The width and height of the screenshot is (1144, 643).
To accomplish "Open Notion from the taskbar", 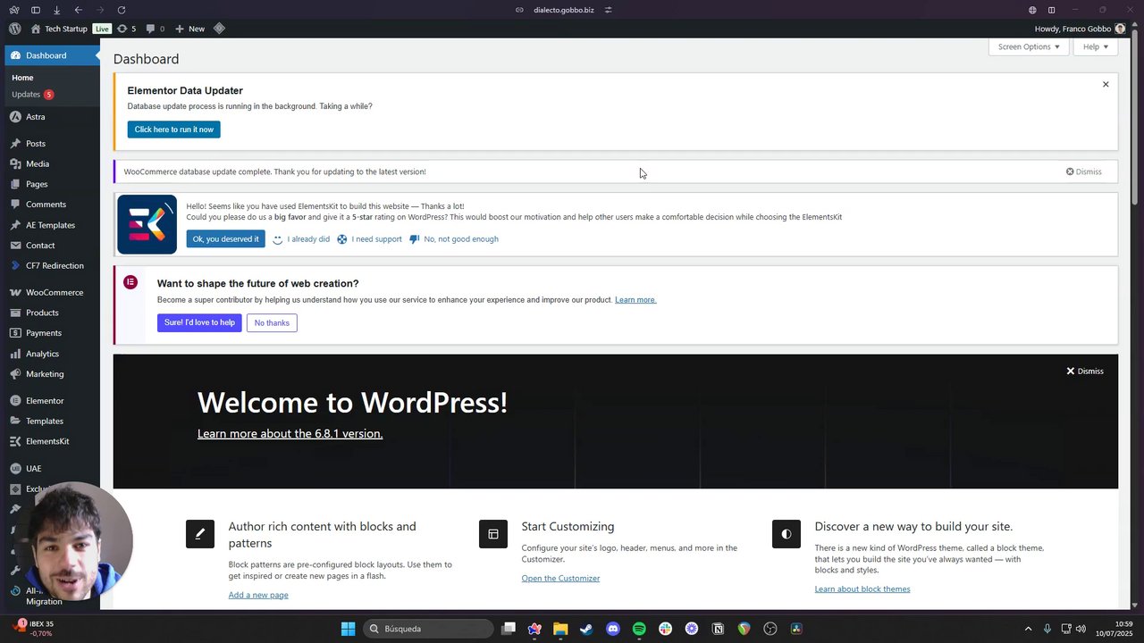I will pyautogui.click(x=718, y=629).
